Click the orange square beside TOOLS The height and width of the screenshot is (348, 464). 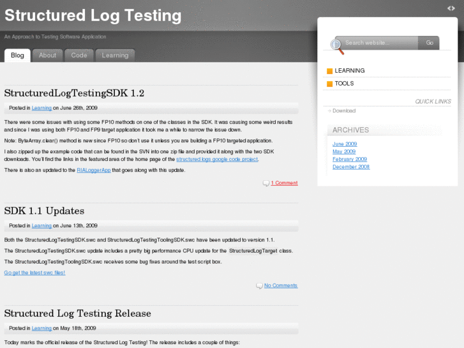[x=329, y=84]
